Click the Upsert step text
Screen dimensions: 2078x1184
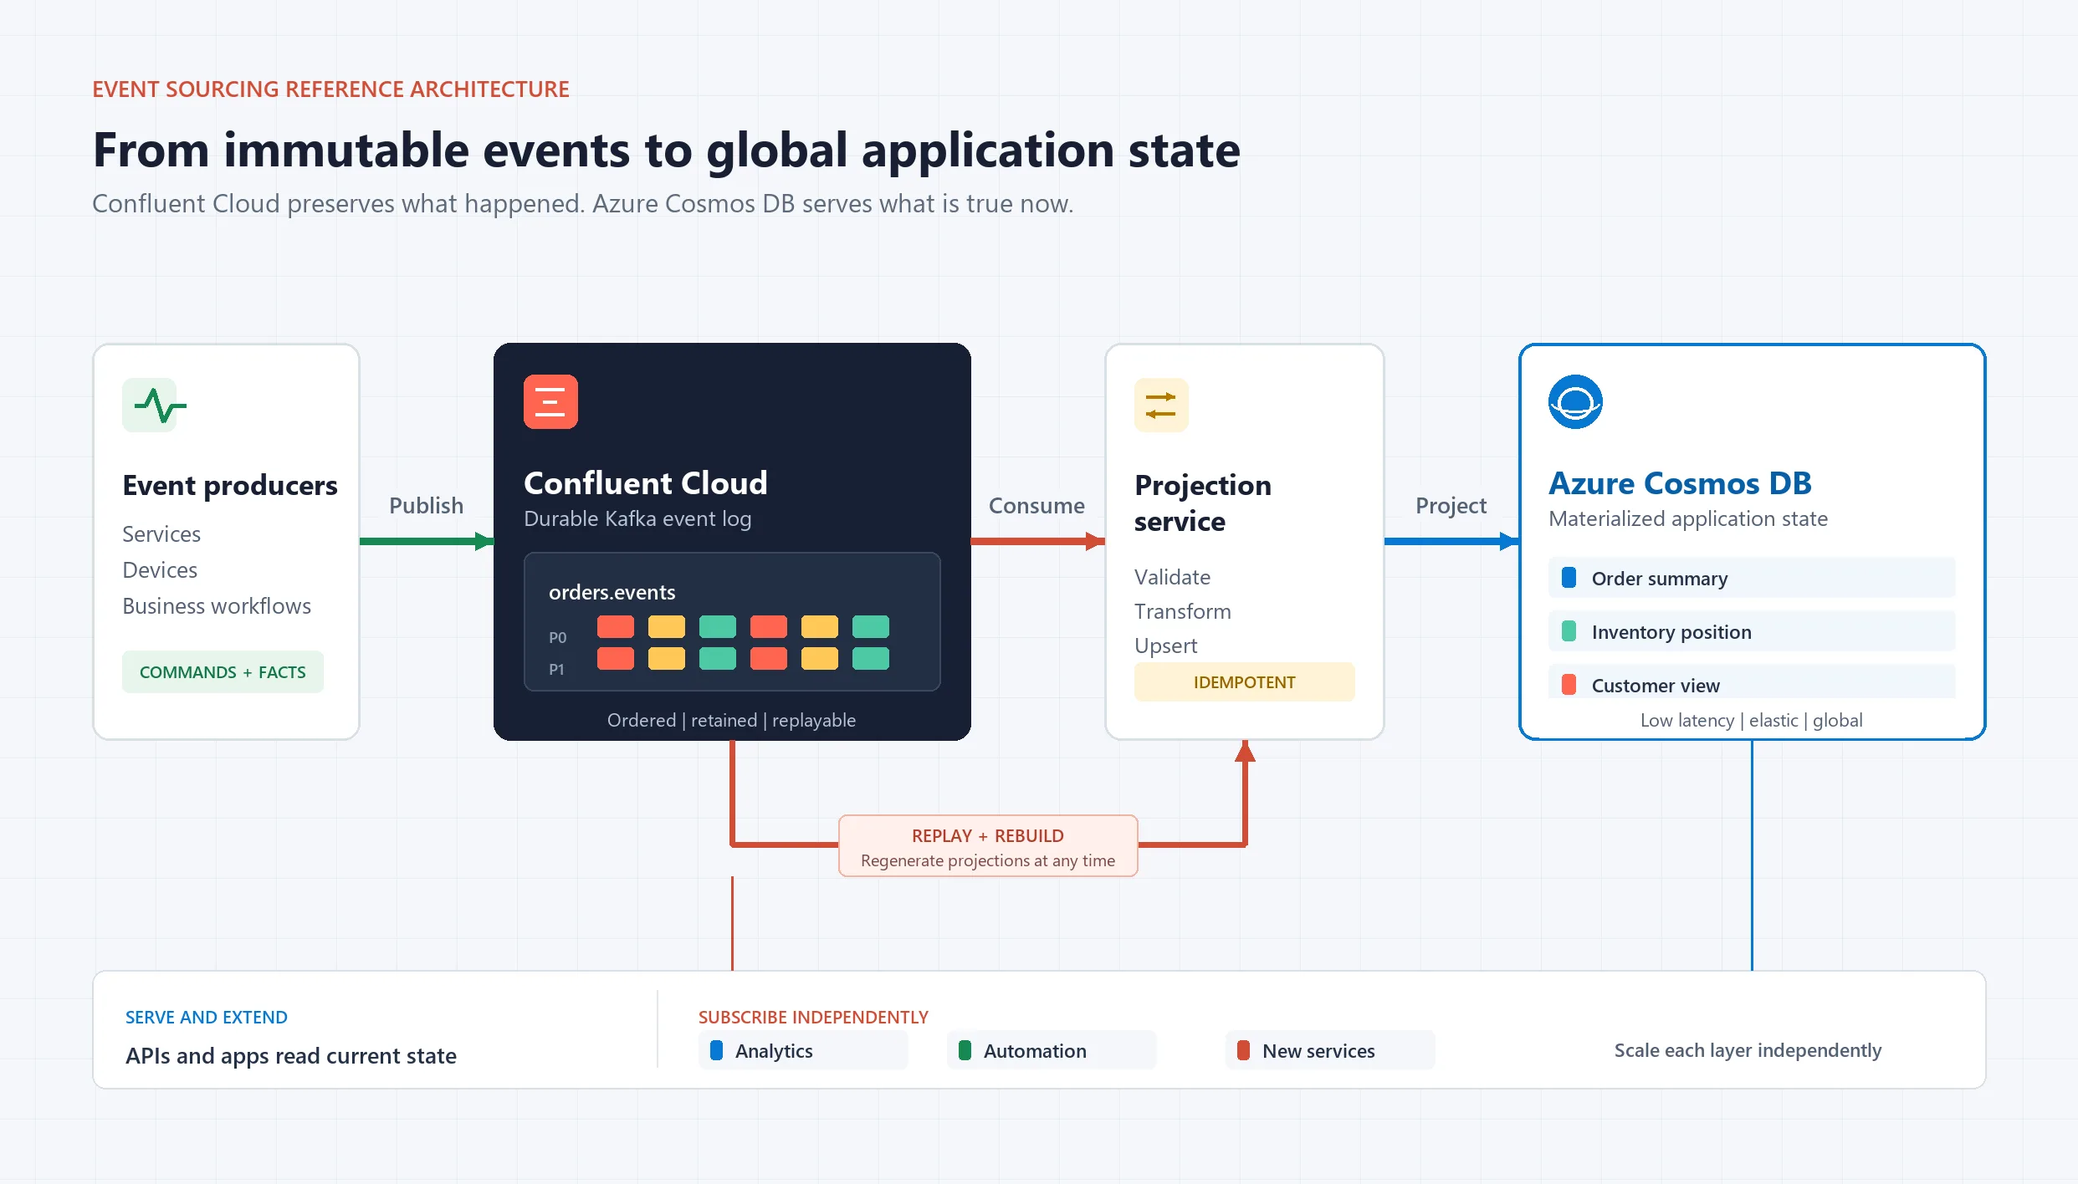point(1165,646)
